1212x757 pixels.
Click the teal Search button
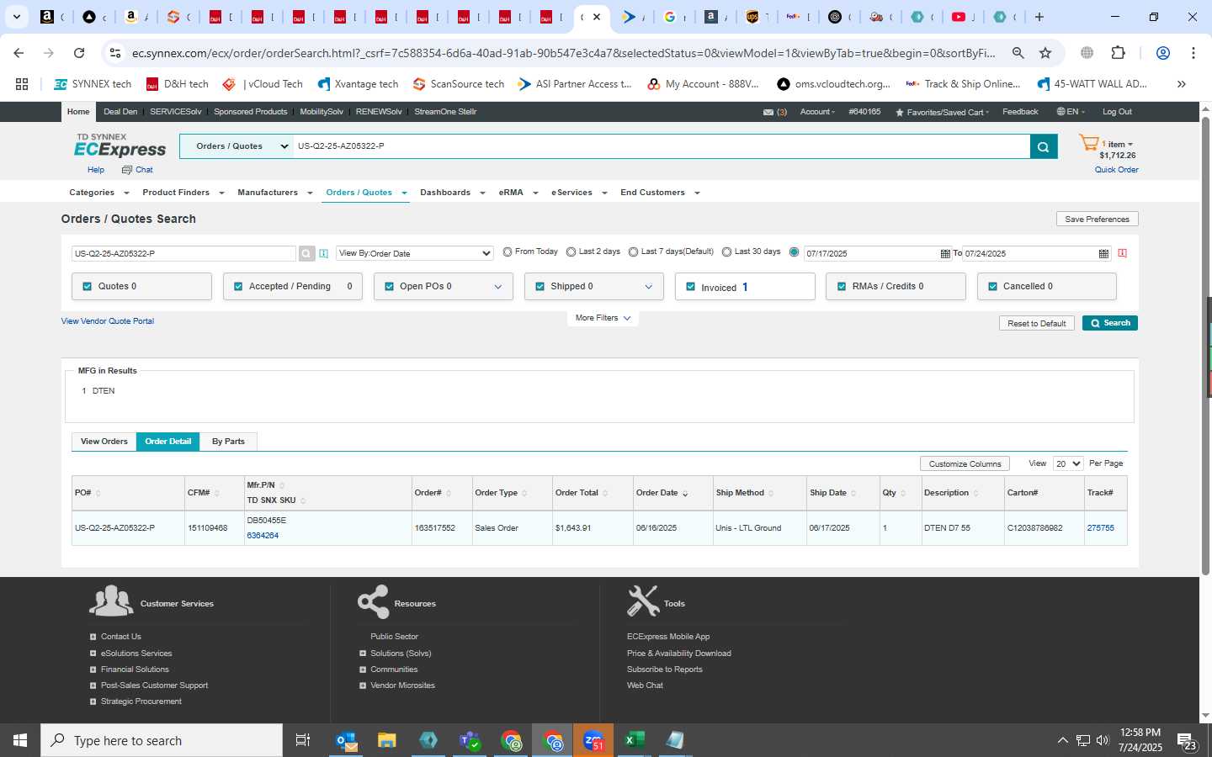click(x=1110, y=323)
